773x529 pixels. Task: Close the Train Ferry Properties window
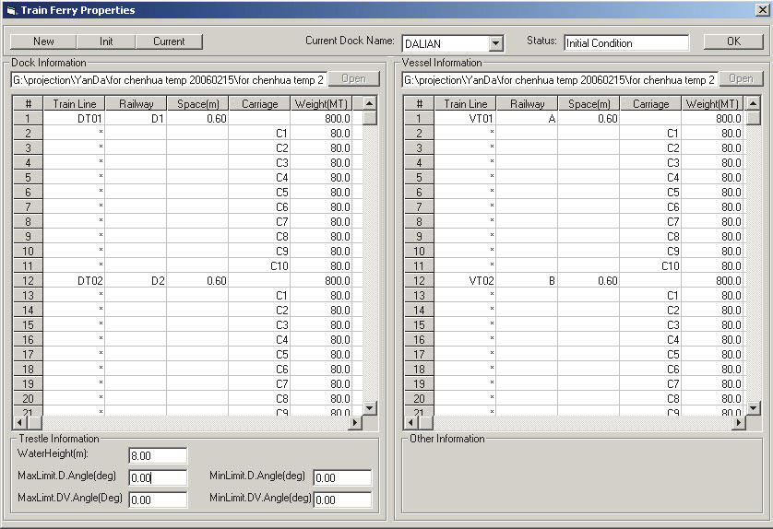pyautogui.click(x=762, y=10)
